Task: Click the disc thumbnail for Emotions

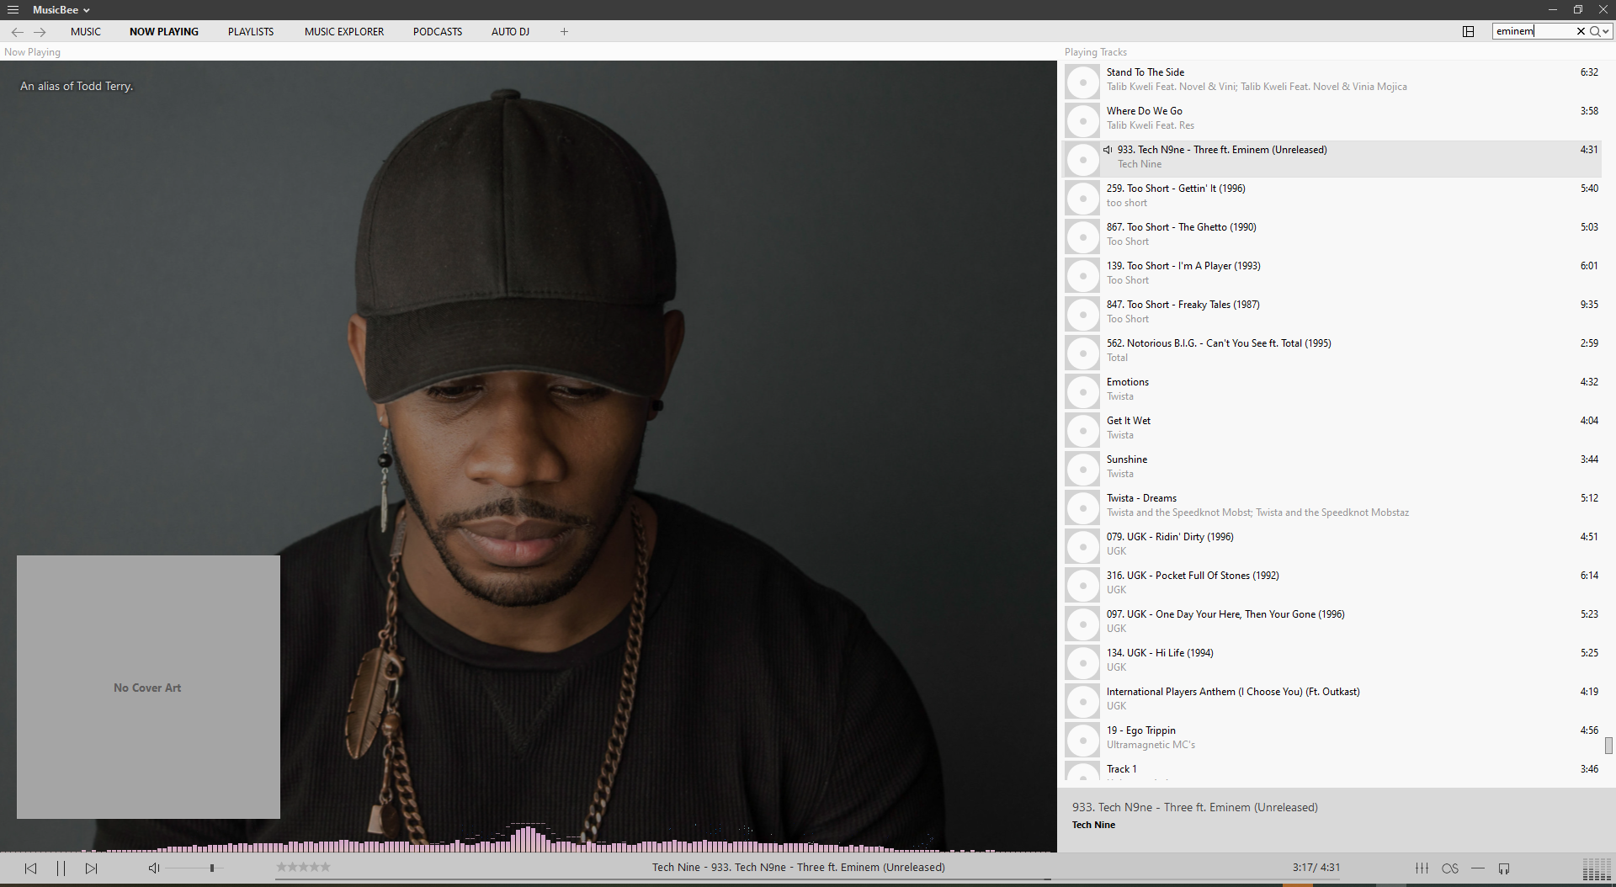Action: click(x=1082, y=391)
